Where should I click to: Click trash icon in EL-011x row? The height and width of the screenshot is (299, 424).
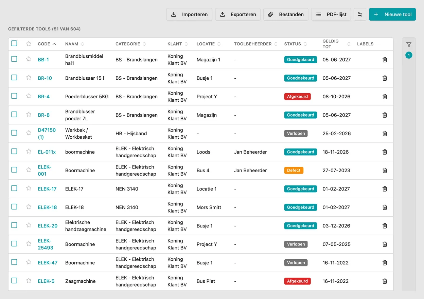click(385, 152)
